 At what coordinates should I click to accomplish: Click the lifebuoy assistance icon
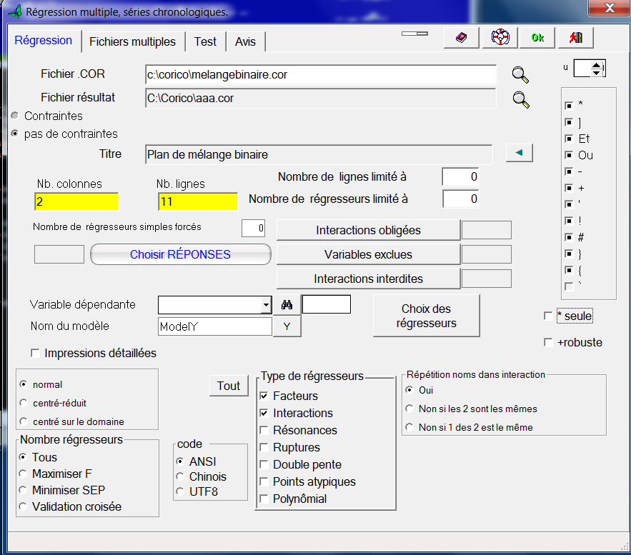tap(500, 38)
